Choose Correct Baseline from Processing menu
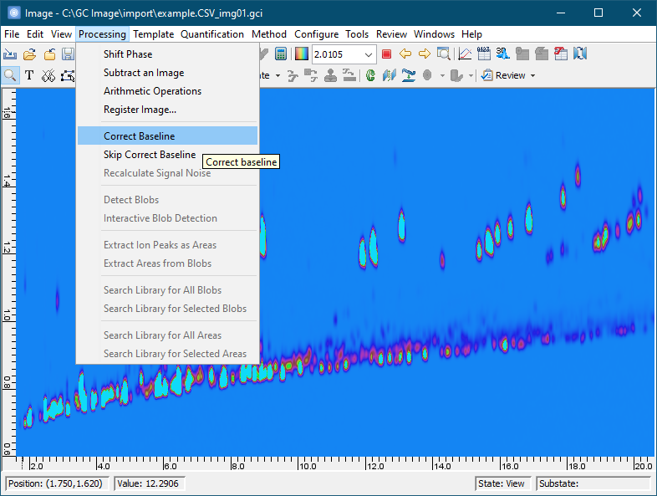Screen dimensions: 657x496 [139, 136]
